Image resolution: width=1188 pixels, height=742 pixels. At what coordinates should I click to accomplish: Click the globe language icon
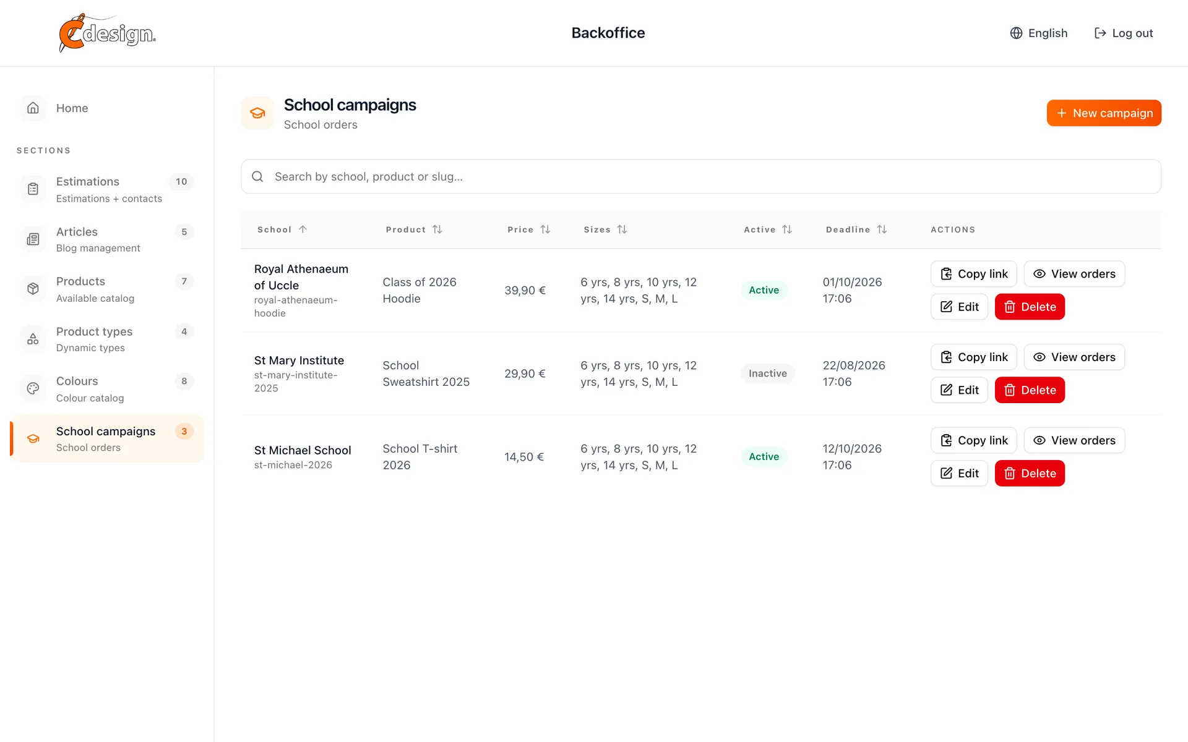[1016, 33]
